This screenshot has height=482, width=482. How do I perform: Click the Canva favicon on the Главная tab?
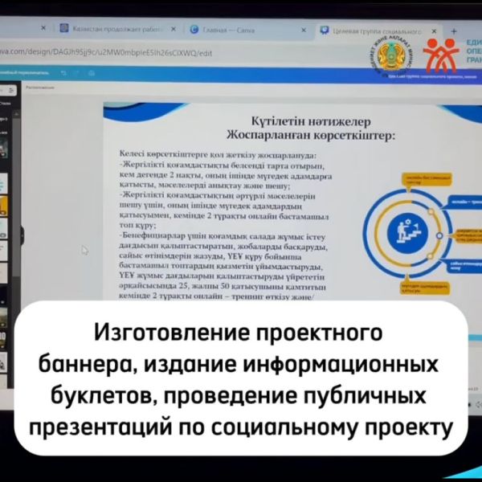(193, 30)
